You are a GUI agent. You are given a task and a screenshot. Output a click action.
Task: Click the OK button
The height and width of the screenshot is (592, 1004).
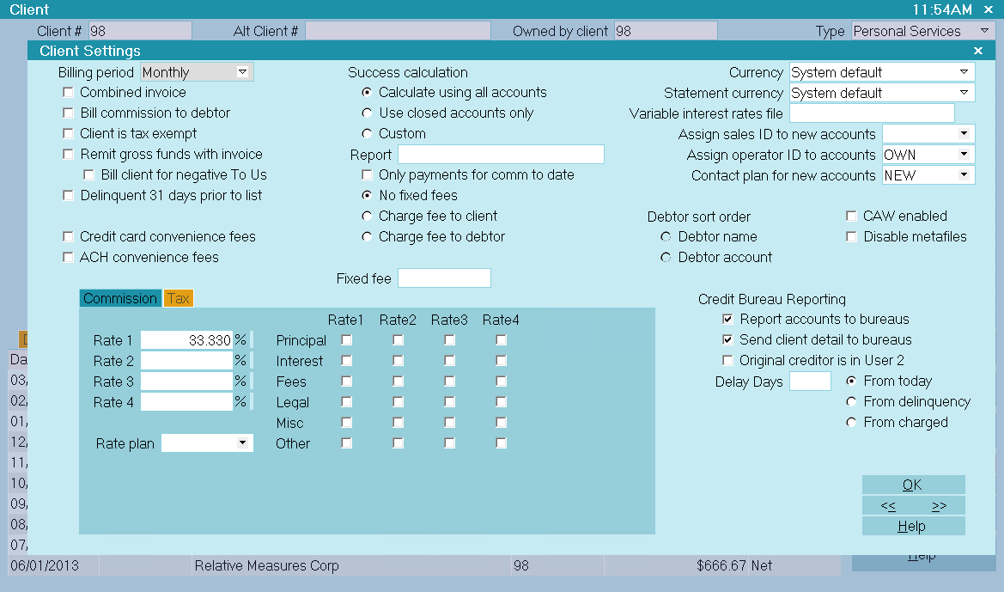point(913,485)
